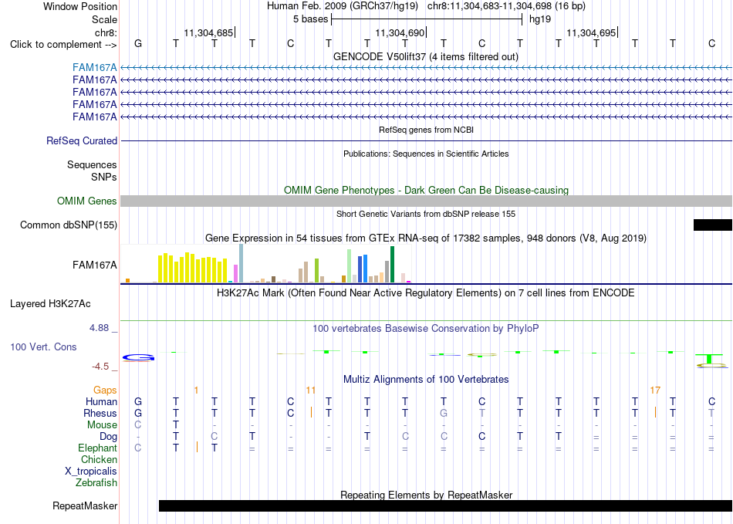
Task: Click the long black RepeatMasker element bar
Action: coord(445,505)
